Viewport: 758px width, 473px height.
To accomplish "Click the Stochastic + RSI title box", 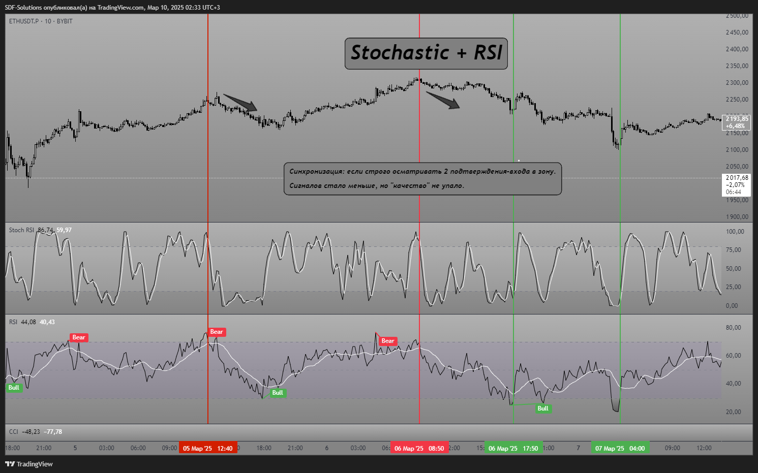I will tap(426, 53).
